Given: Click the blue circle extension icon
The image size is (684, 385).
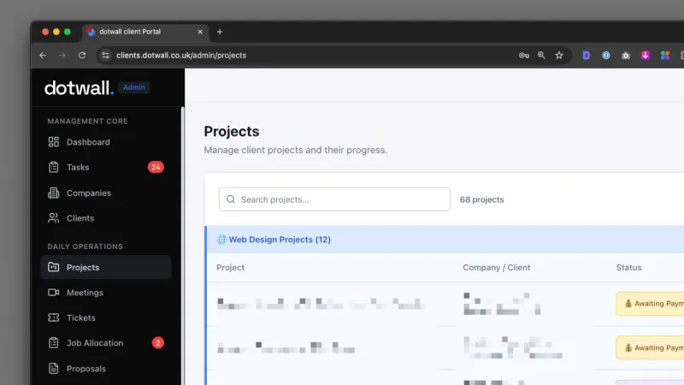Looking at the screenshot, I should (606, 56).
